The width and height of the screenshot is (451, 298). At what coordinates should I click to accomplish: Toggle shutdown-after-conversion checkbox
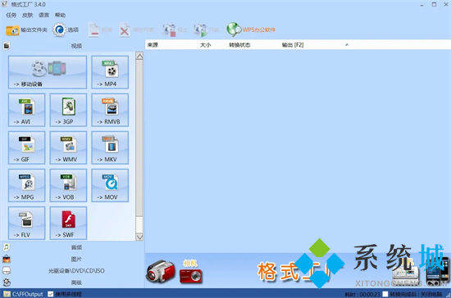click(385, 294)
